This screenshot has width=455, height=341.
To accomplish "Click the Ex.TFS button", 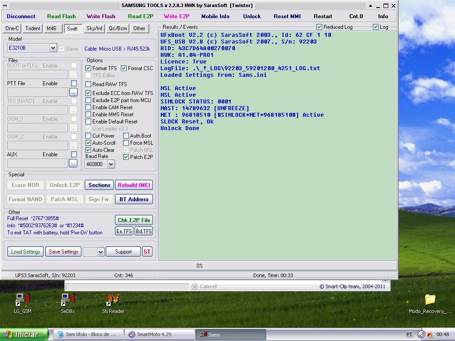I will [124, 231].
